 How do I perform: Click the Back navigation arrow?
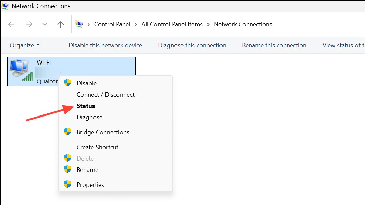11,24
